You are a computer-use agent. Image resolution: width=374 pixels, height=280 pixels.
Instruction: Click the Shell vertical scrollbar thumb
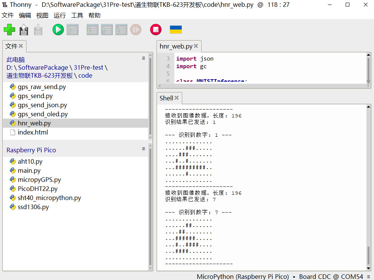[368, 256]
